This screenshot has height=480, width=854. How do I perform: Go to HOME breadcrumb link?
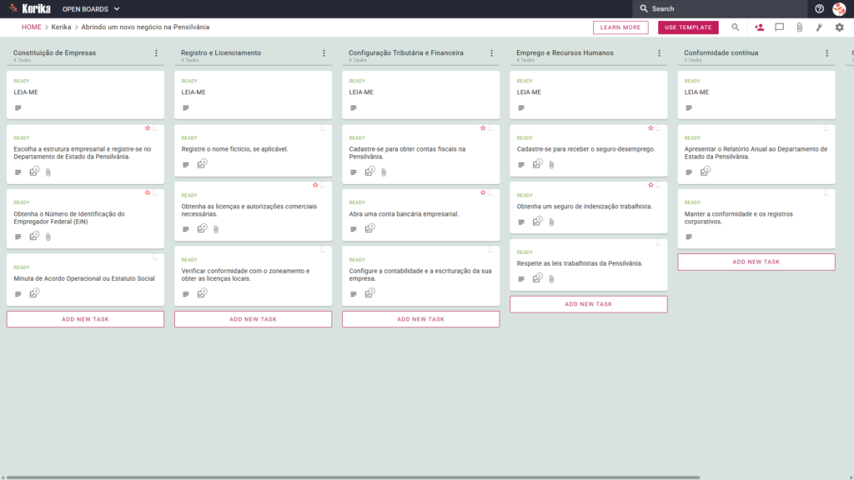tap(31, 27)
